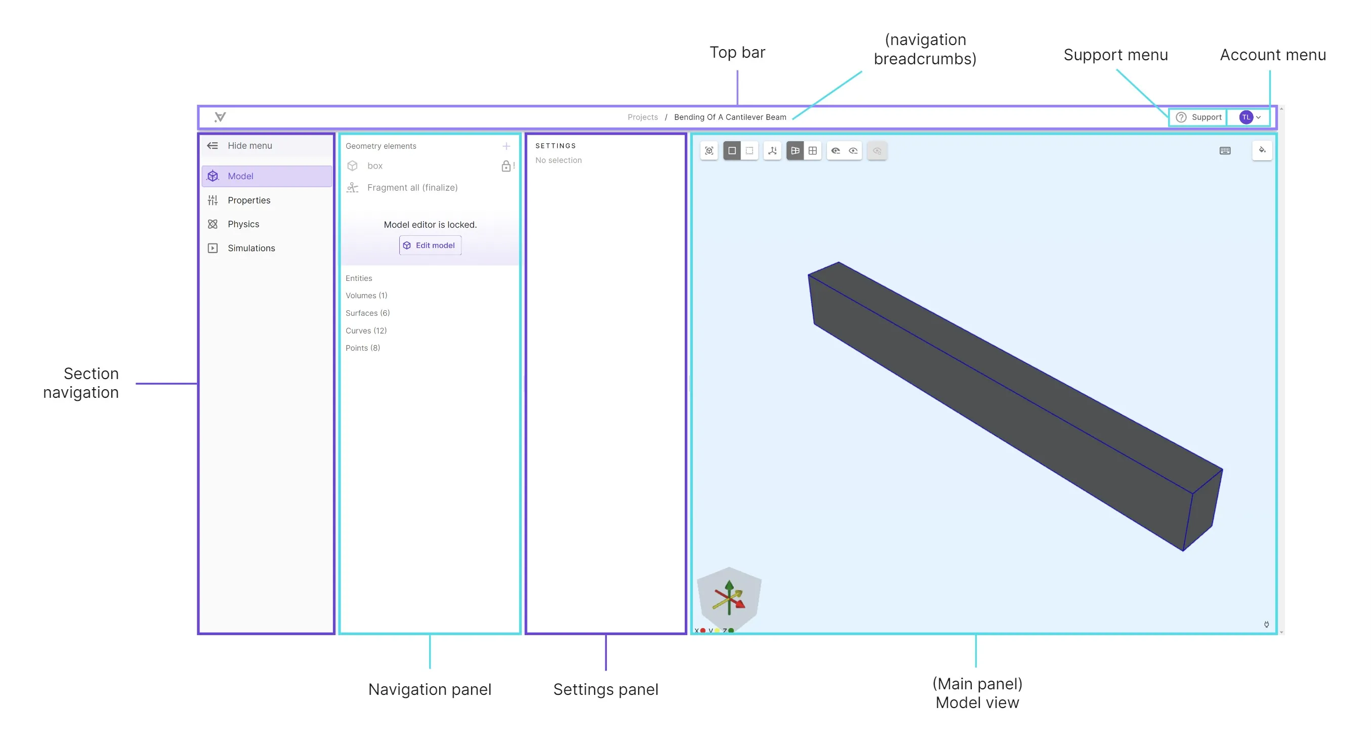Select Fragment all (finalize) element
This screenshot has width=1371, height=747.
pyautogui.click(x=430, y=187)
